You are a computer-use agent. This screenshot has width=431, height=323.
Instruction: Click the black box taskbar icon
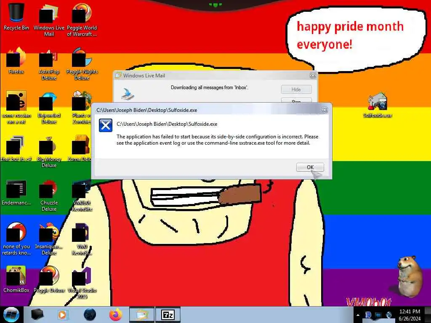tap(37, 315)
